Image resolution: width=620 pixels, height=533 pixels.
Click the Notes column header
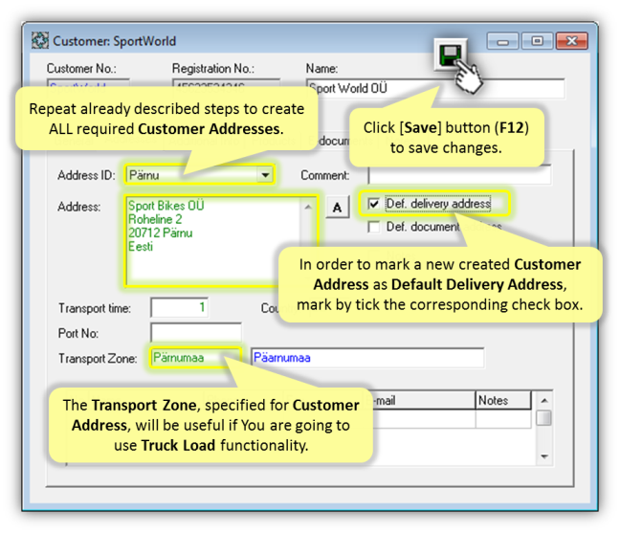[503, 400]
